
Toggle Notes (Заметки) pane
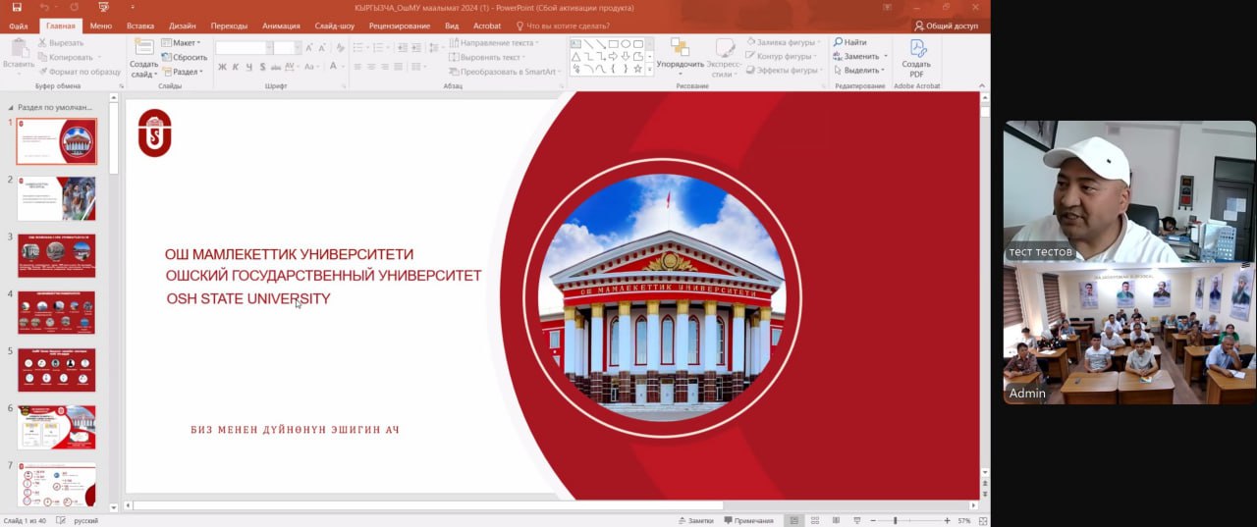click(695, 520)
